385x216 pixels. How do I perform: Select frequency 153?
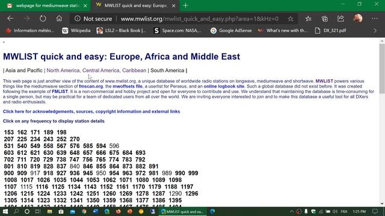(x=9, y=133)
